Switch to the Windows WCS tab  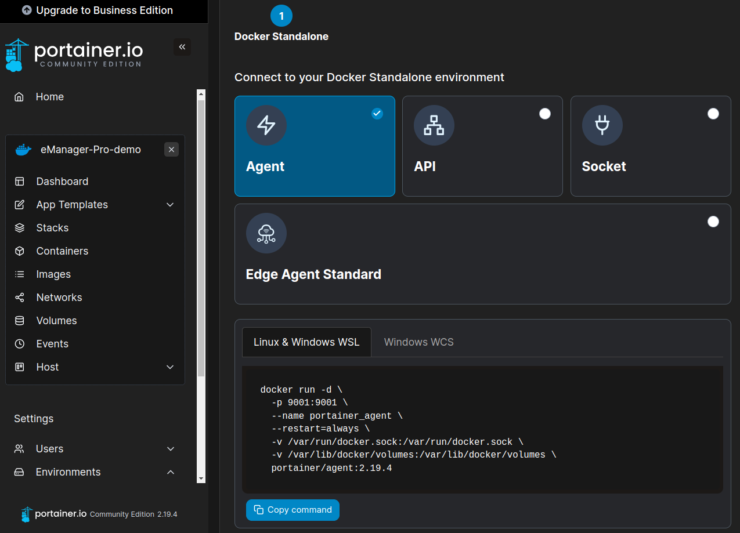tap(418, 342)
